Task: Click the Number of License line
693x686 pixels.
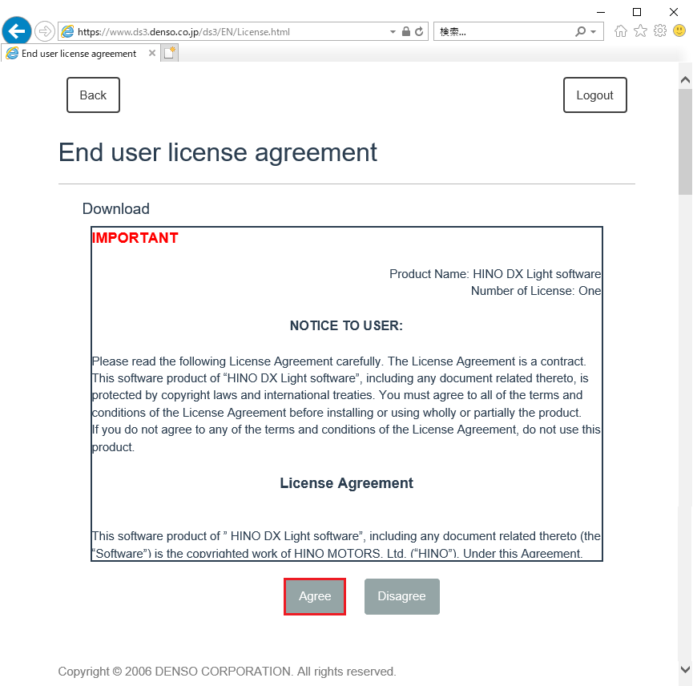Action: pyautogui.click(x=536, y=291)
